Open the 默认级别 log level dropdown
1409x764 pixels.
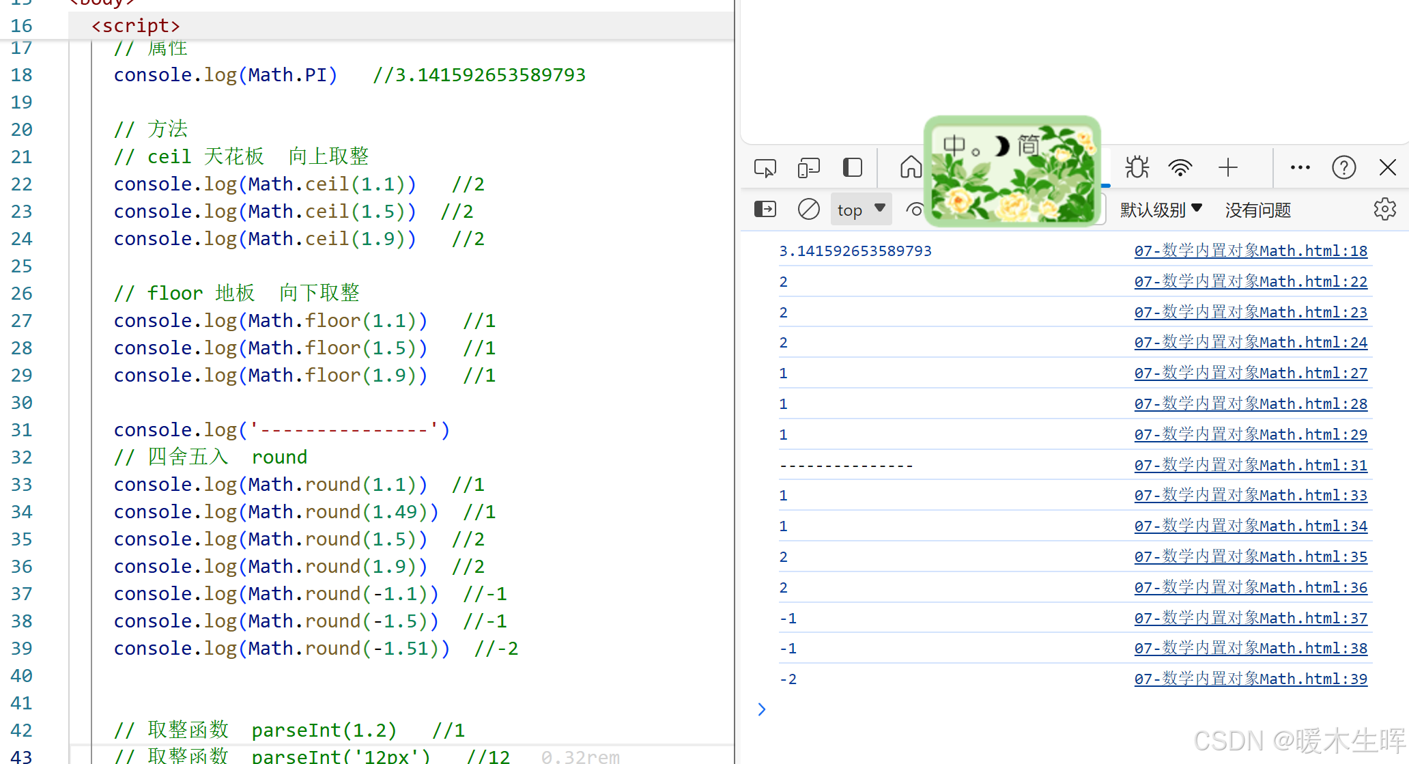[1161, 209]
